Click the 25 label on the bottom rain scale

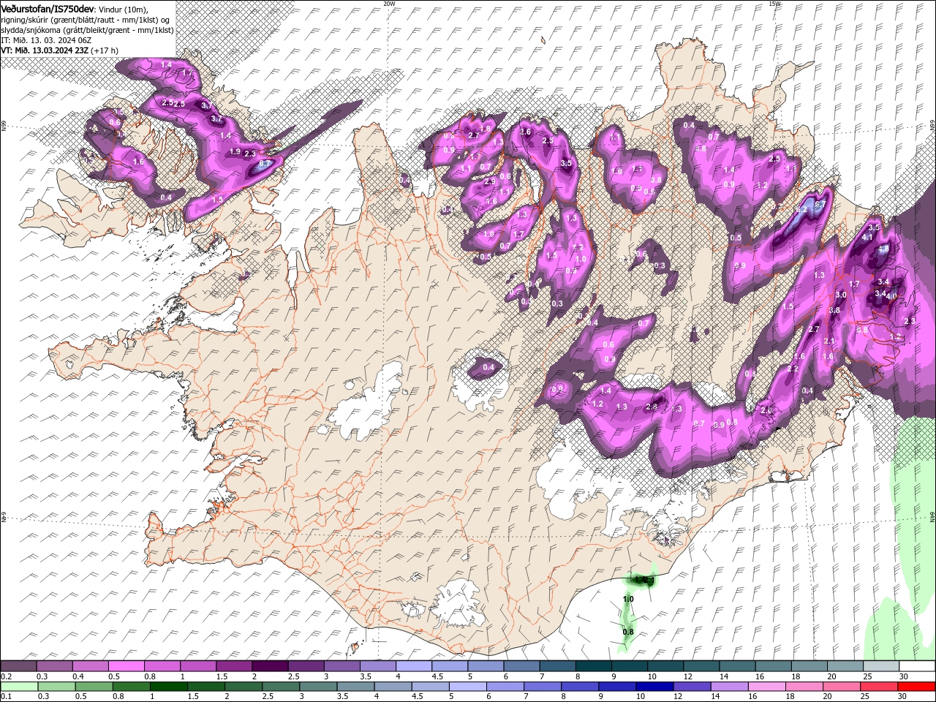pos(865,697)
